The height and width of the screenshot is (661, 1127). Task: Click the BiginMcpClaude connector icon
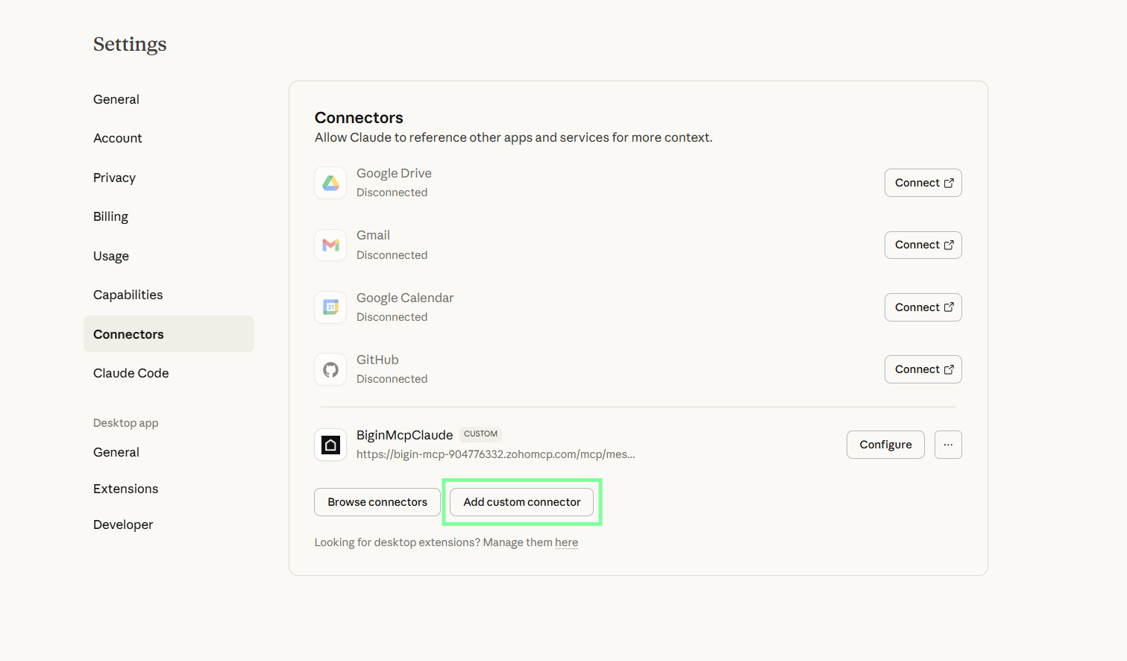click(330, 445)
